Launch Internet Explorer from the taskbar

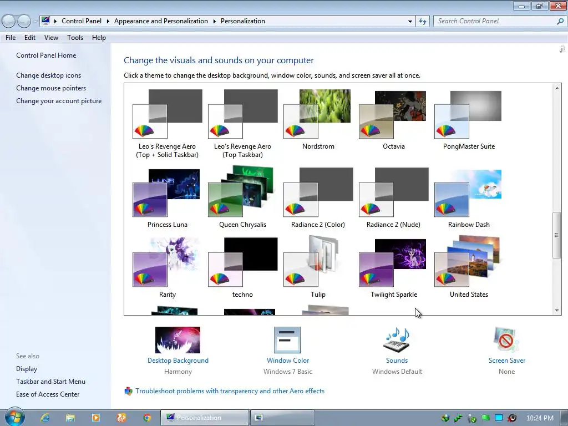pyautogui.click(x=45, y=418)
